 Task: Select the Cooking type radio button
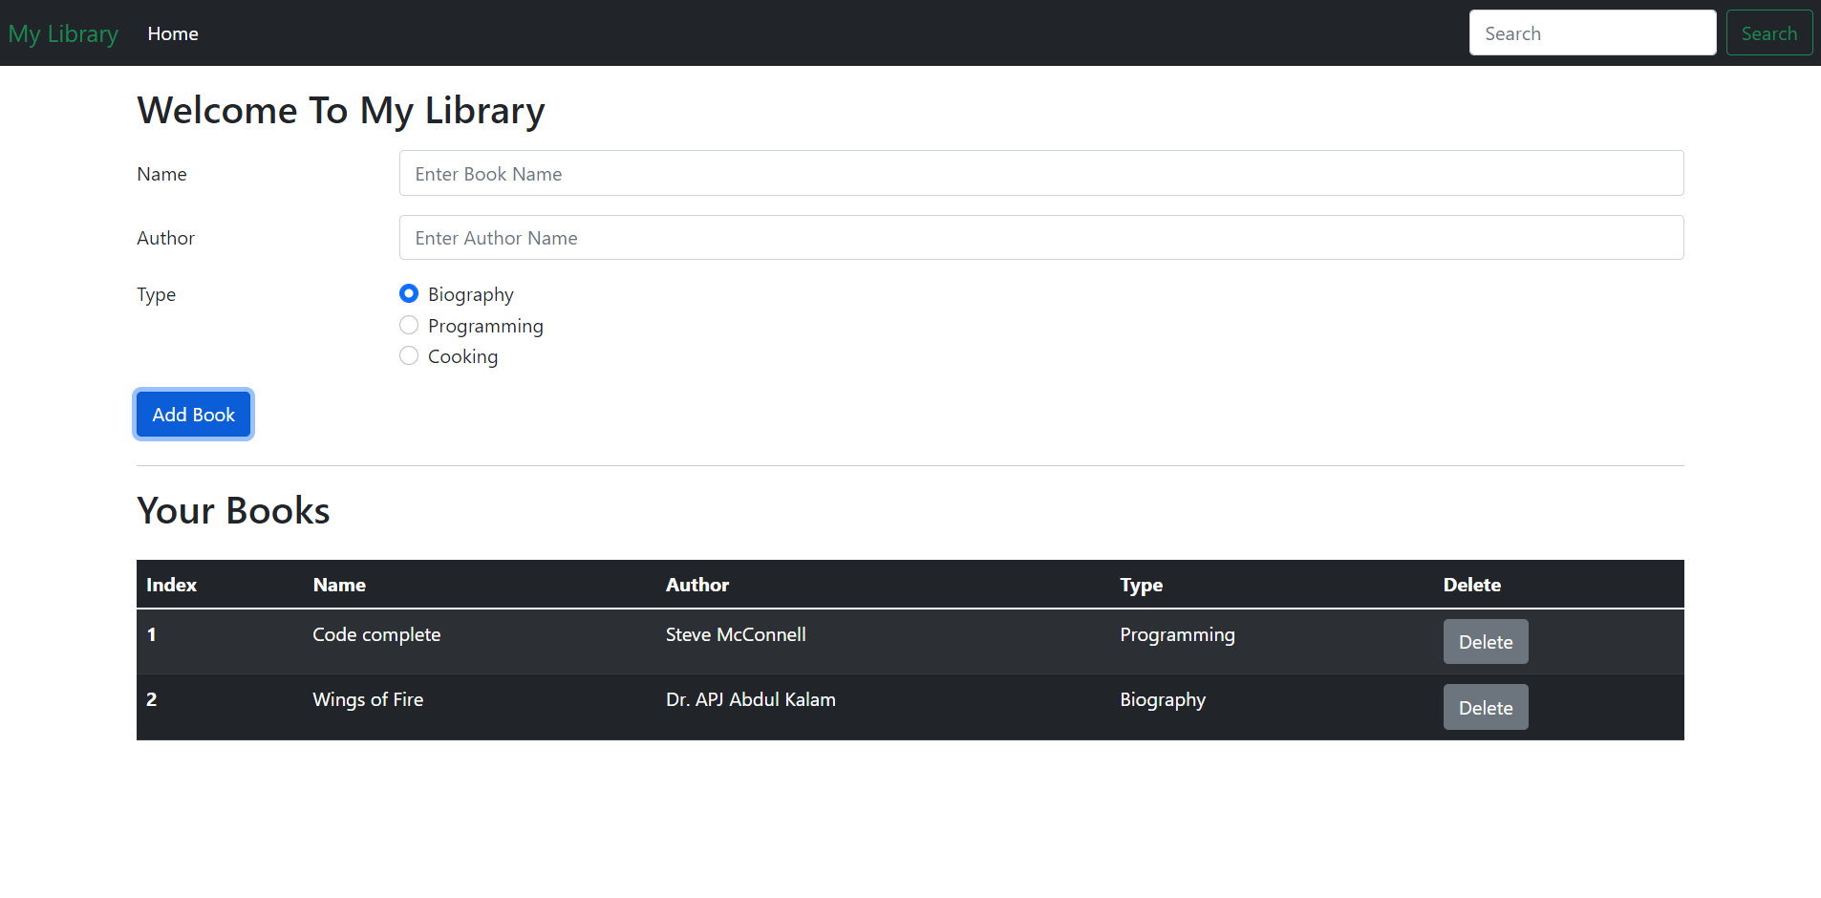[409, 355]
